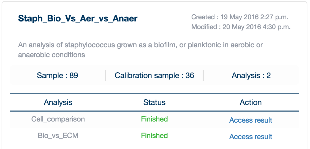The height and width of the screenshot is (149, 310).
Task: Click the Action column header
Action: coord(251,103)
